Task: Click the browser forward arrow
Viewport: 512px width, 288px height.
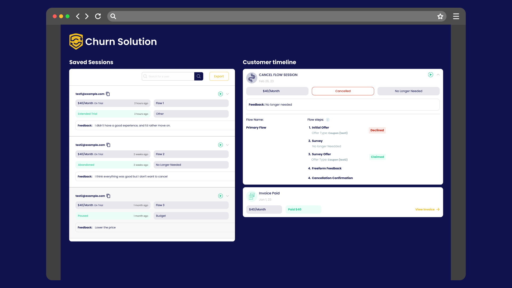Action: click(x=87, y=16)
